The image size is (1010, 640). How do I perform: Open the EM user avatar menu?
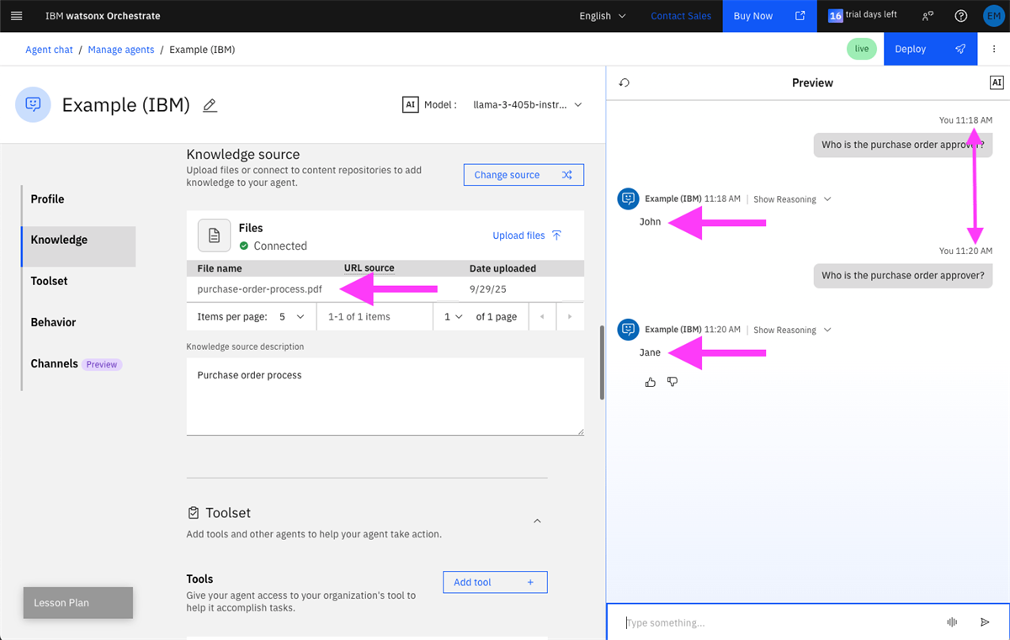tap(993, 16)
